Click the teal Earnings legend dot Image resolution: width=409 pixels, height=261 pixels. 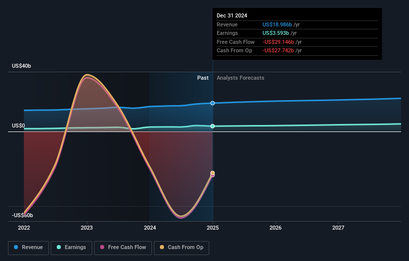click(x=59, y=247)
